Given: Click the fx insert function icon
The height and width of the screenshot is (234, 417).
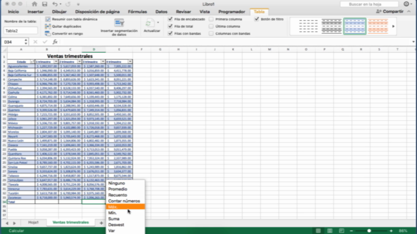Looking at the screenshot, I should click(x=55, y=42).
